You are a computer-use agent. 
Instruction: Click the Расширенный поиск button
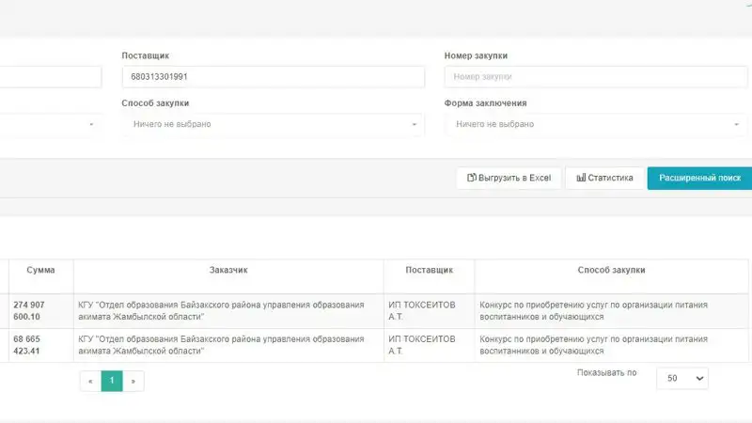click(699, 178)
